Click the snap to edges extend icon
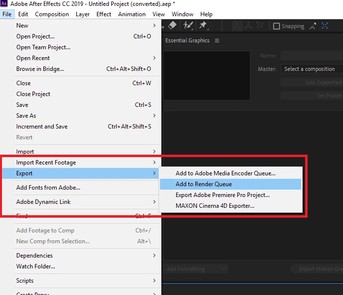 tap(313, 26)
